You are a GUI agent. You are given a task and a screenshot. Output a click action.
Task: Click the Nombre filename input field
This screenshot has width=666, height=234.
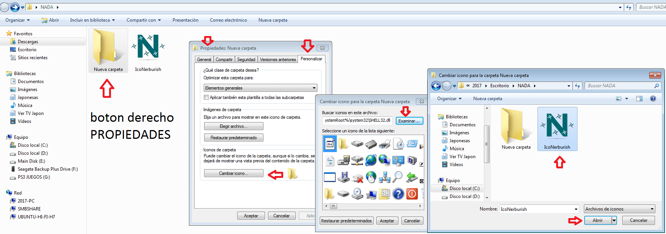[537, 209]
